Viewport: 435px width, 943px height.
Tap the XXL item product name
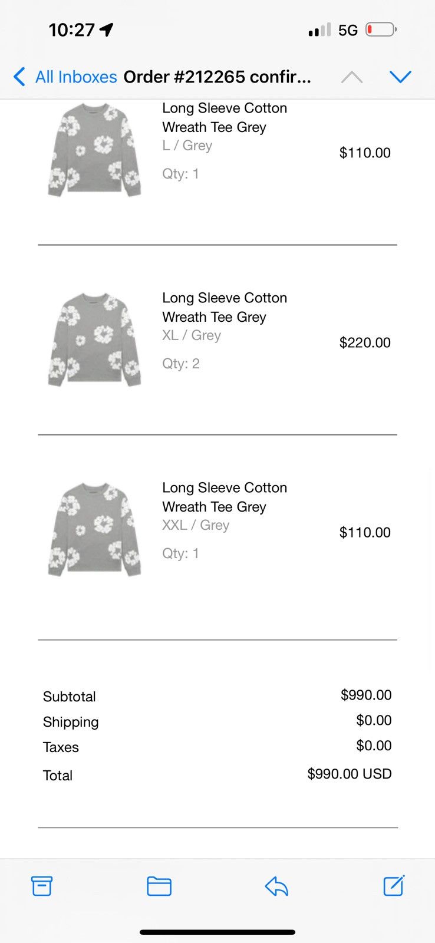(225, 497)
